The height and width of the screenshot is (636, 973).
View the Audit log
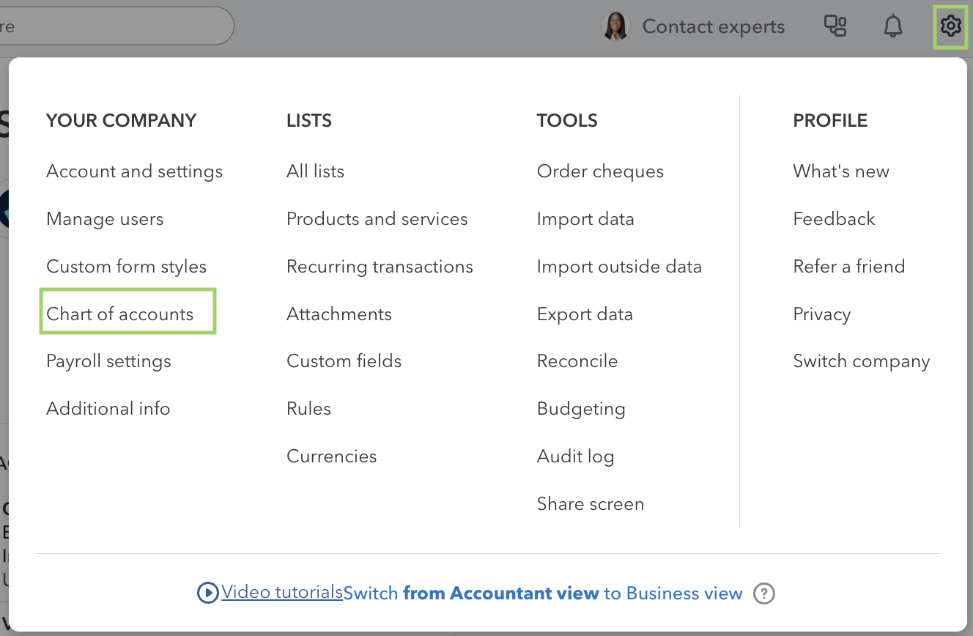(575, 456)
